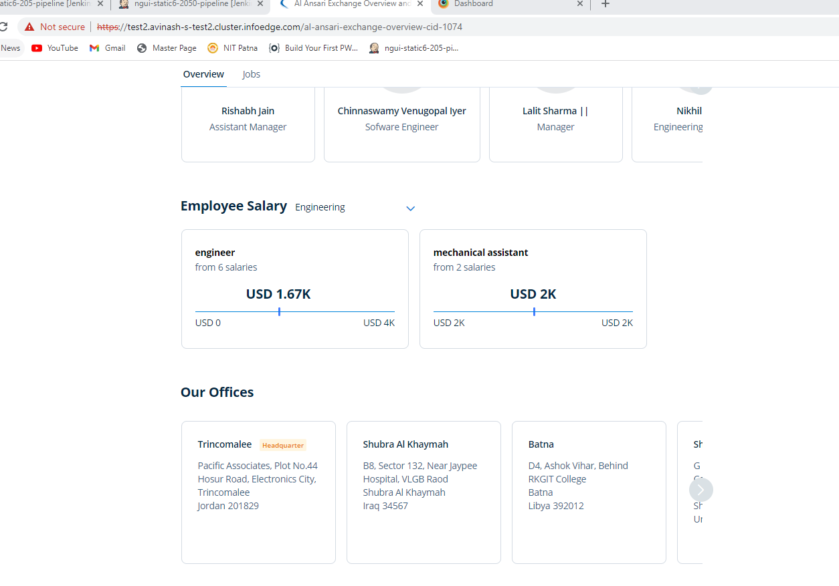This screenshot has width=839, height=586.
Task: Click the mechanical assistant salary marker
Action: pos(534,311)
